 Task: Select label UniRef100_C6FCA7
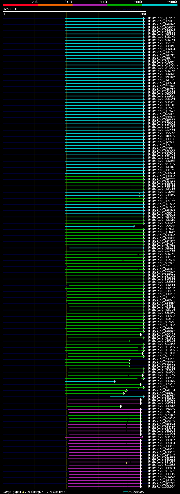point(161,362)
